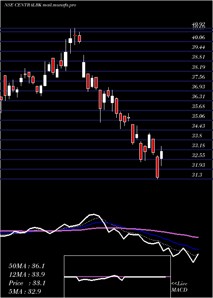Select the 39.44 price axis label

pyautogui.click(x=199, y=47)
